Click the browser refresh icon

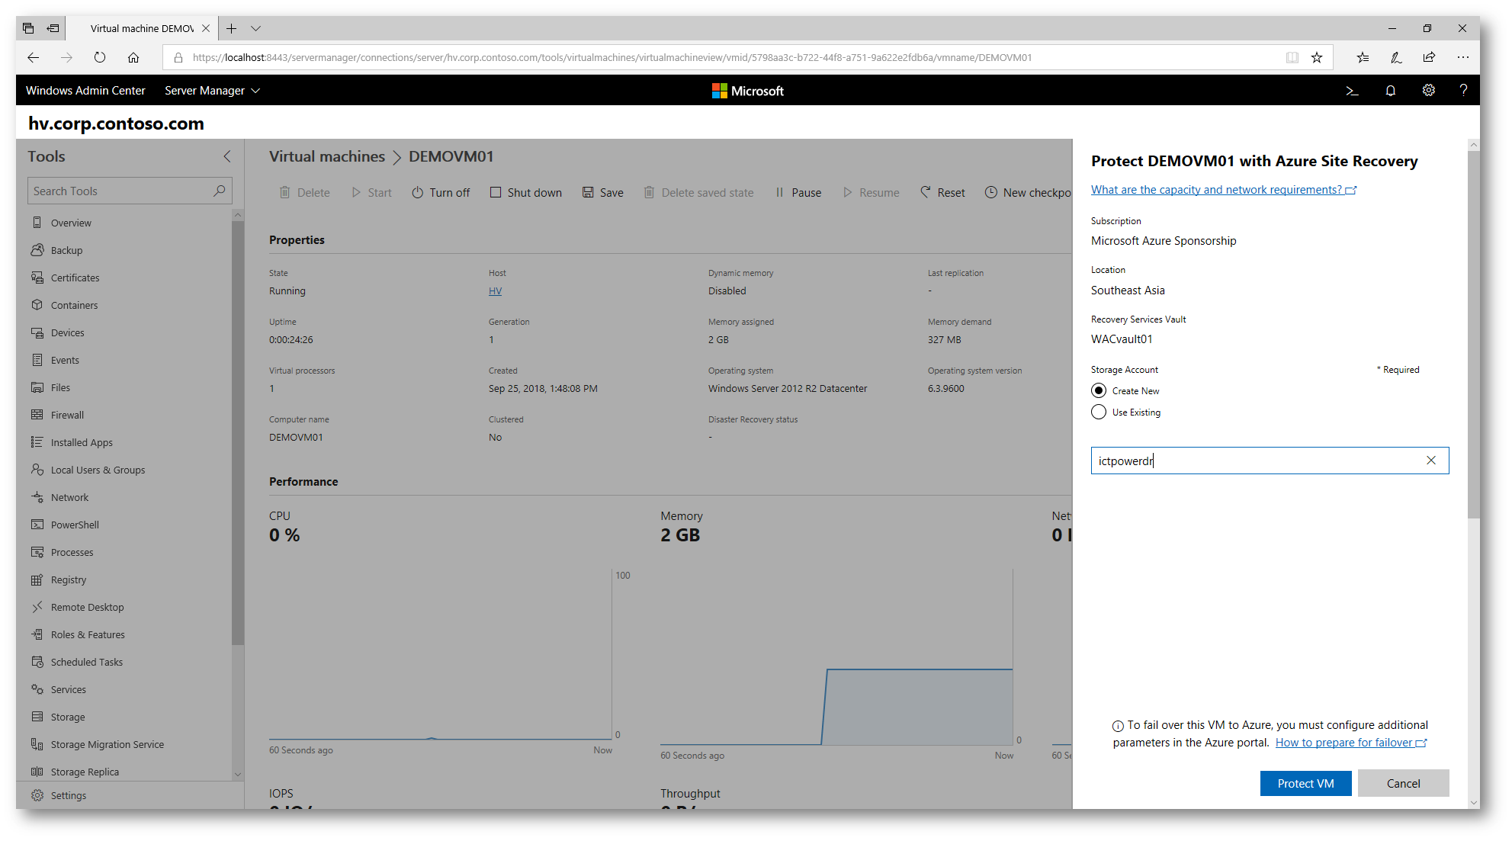click(100, 57)
